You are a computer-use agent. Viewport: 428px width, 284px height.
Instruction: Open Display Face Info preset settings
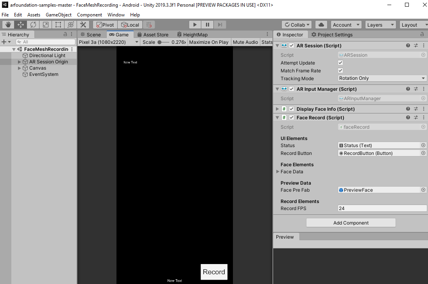click(416, 109)
